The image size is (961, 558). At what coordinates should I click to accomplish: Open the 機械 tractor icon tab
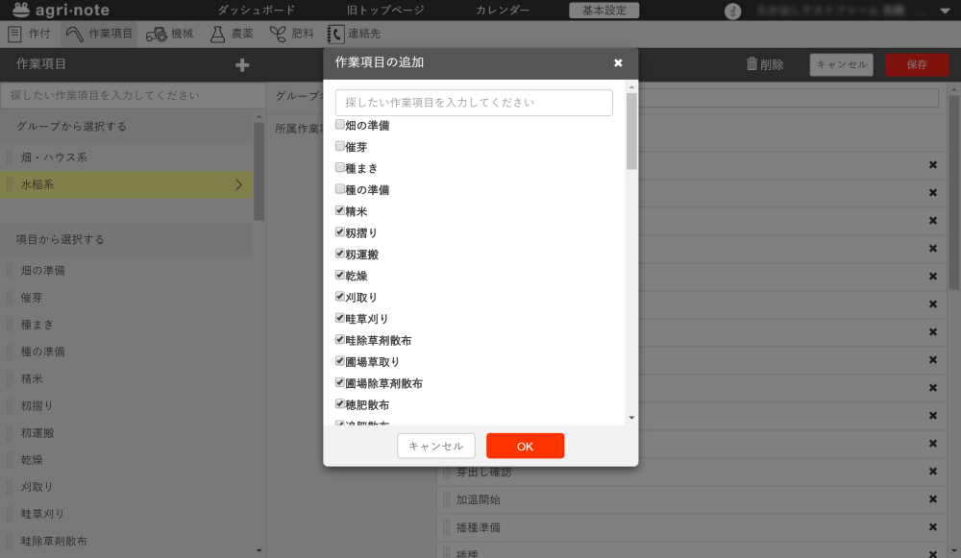click(x=156, y=35)
